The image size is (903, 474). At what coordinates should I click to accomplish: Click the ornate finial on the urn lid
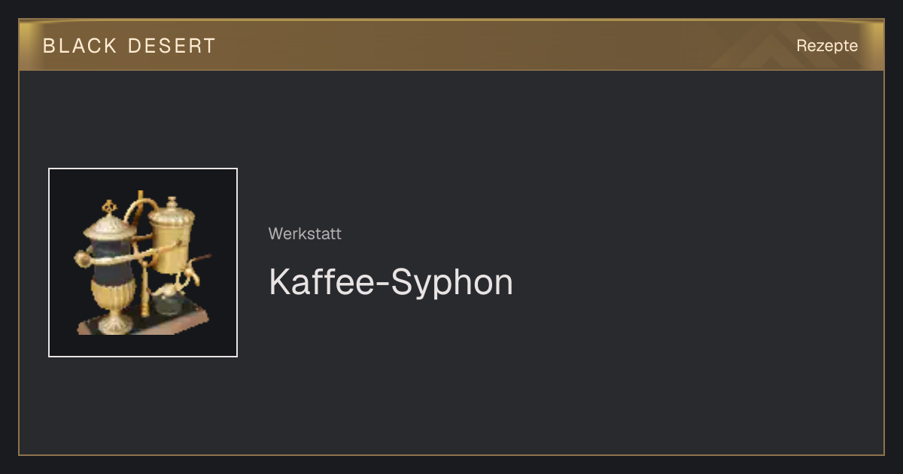tap(110, 207)
